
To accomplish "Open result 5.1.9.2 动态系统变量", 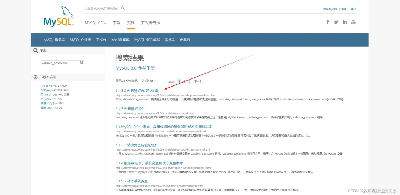I will (131, 181).
